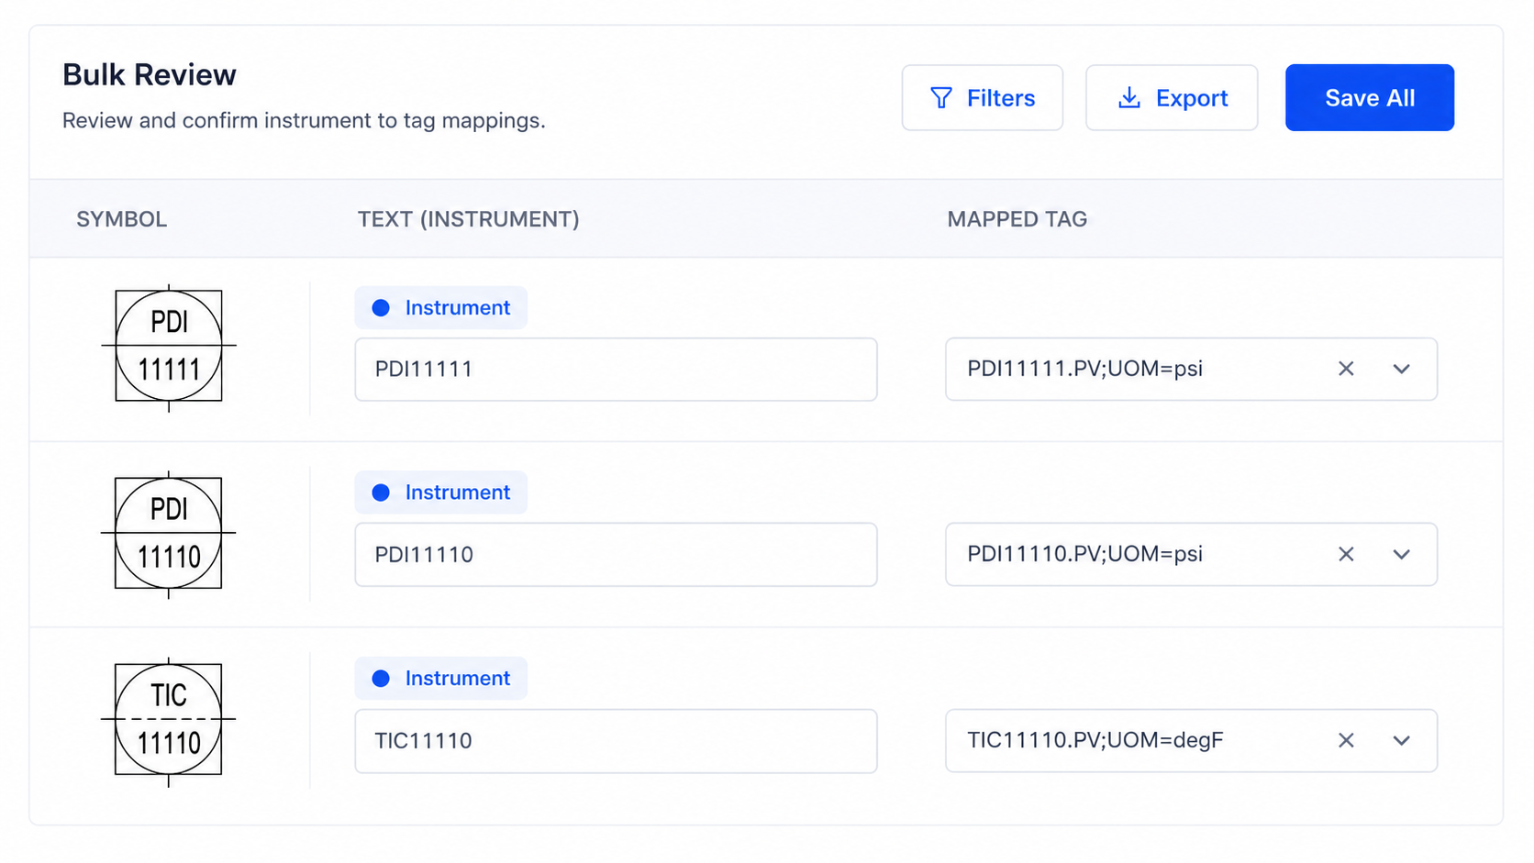The width and height of the screenshot is (1534, 863).
Task: Select the PDI11110.PV;UOM=psi mapped tag box
Action: [x=1191, y=554]
